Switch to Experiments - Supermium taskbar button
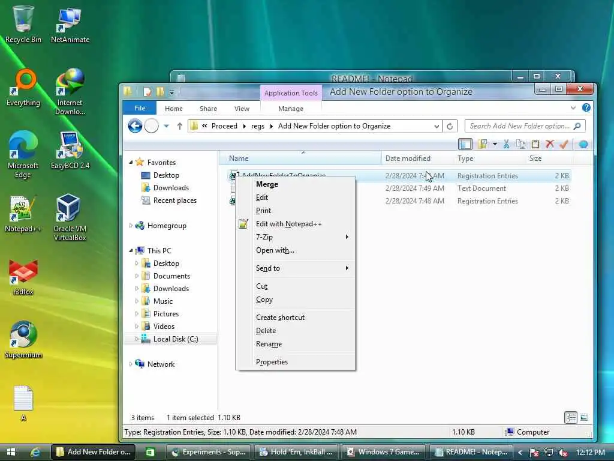 point(209,452)
